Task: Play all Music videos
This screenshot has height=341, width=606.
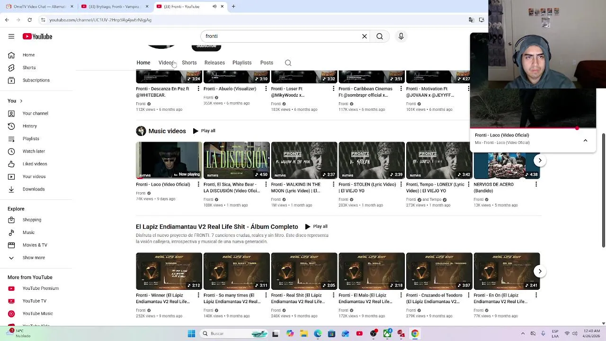Action: coord(204,131)
